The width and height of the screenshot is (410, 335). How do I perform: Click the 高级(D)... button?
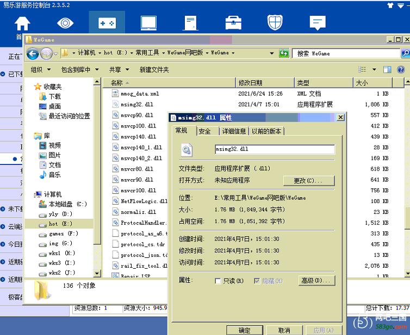[x=316, y=281]
